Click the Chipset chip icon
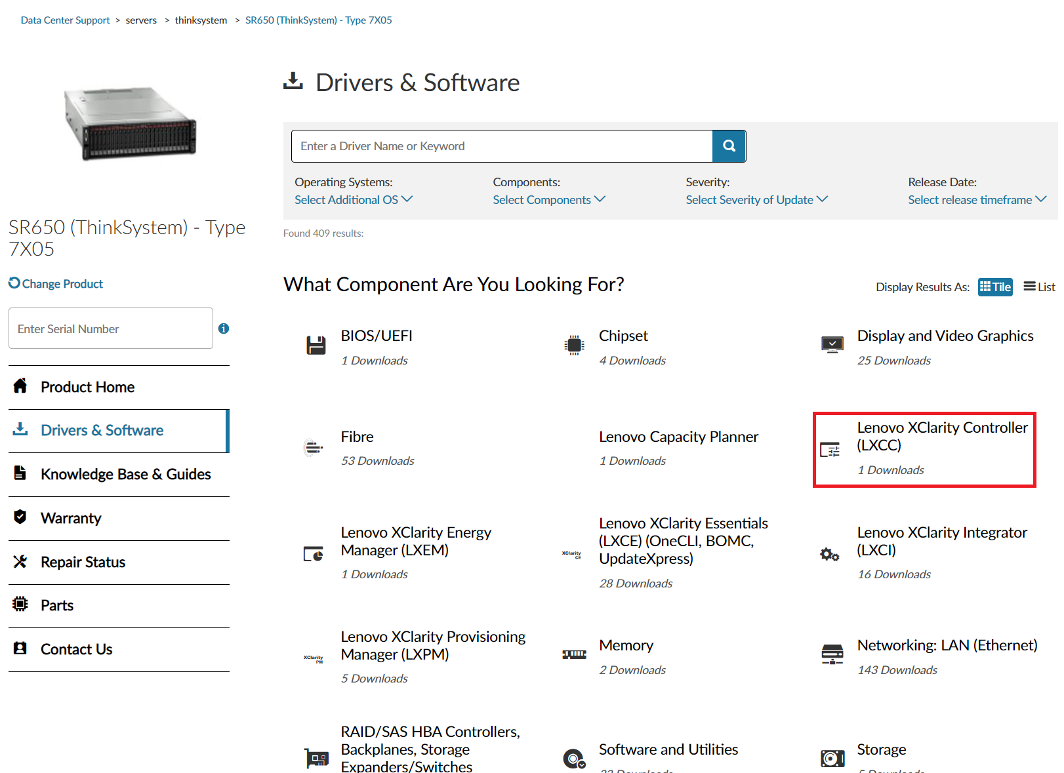Viewport: 1064px width, 773px height. click(x=574, y=345)
